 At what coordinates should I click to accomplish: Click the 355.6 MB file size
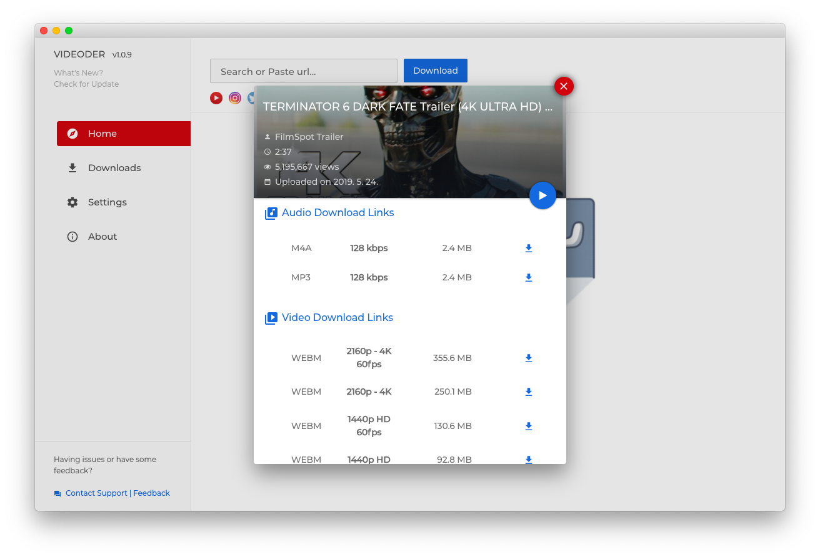(x=452, y=358)
